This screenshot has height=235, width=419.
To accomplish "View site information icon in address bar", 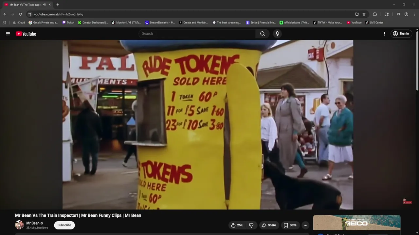I will (30, 14).
